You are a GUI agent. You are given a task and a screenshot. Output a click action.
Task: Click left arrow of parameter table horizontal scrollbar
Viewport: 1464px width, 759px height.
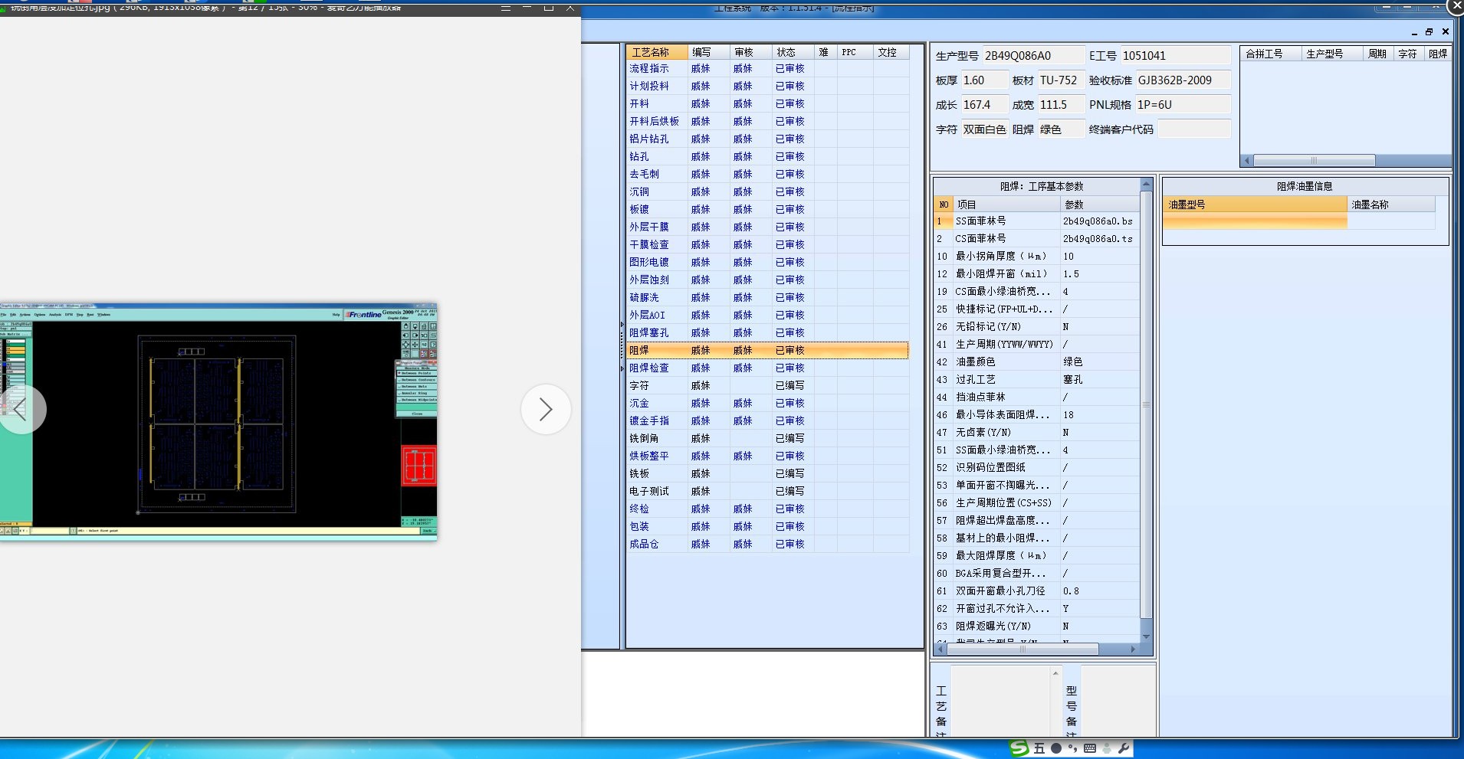click(x=940, y=649)
